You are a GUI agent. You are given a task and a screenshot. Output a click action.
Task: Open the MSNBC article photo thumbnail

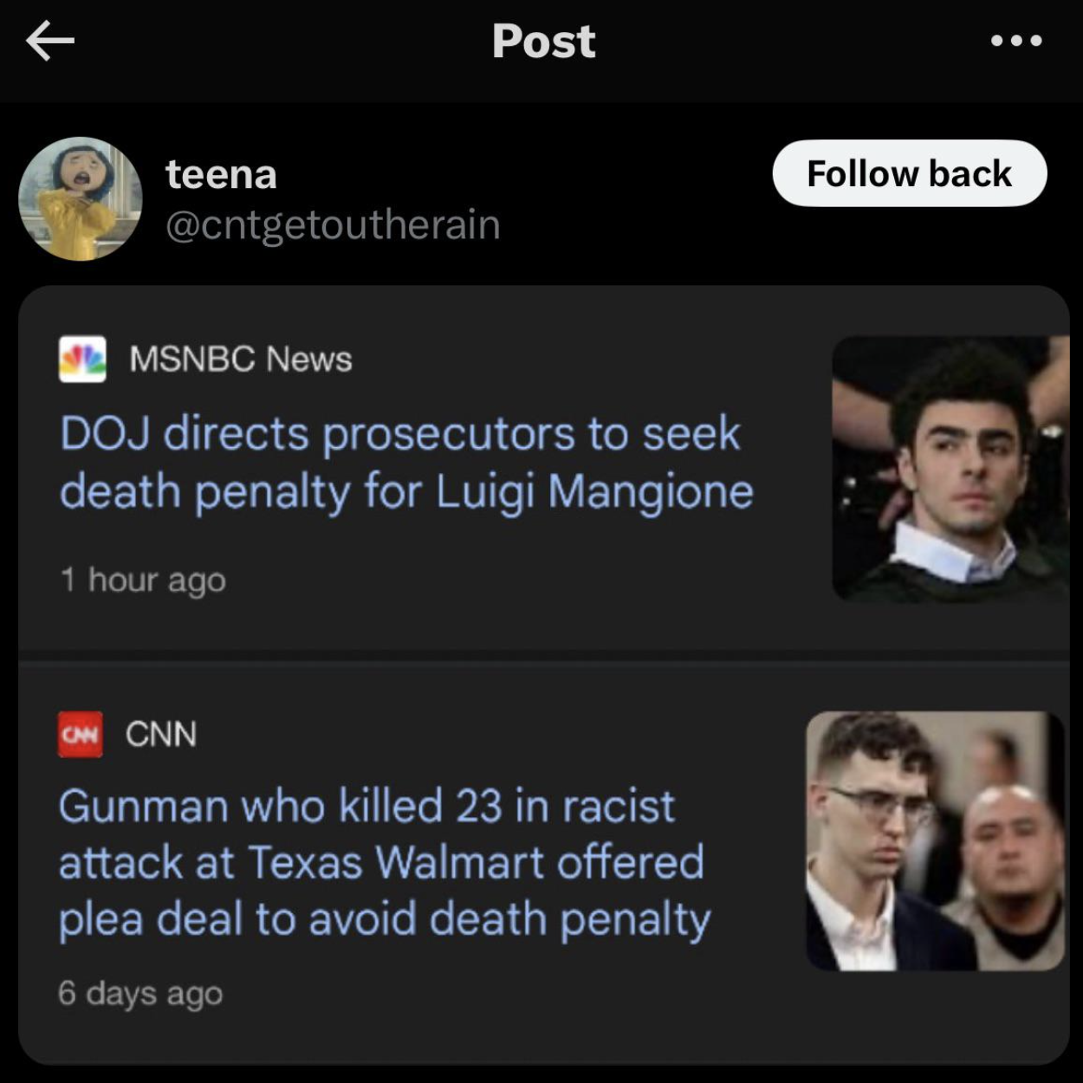(950, 469)
